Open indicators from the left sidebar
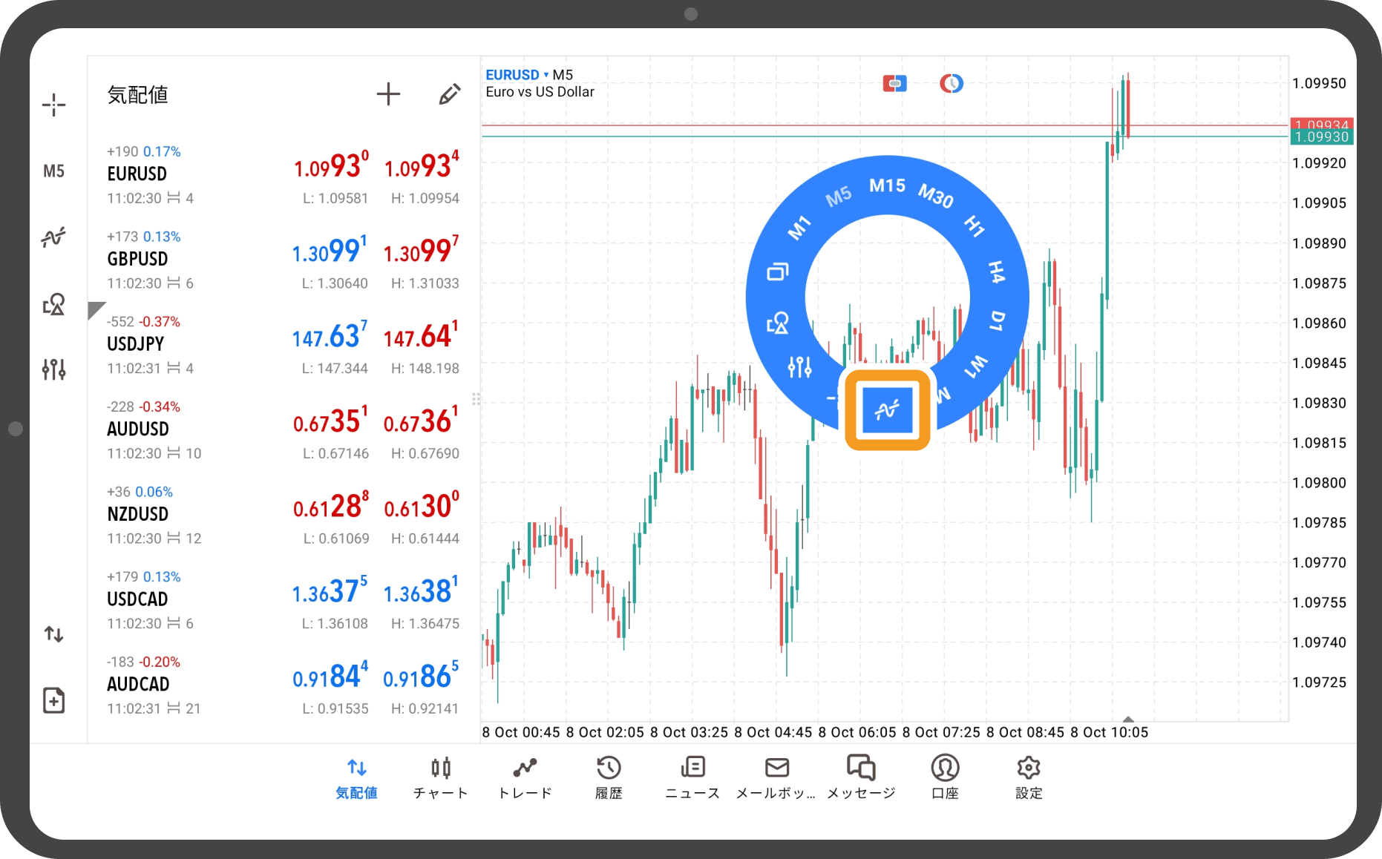Image resolution: width=1382 pixels, height=859 pixels. tap(53, 237)
